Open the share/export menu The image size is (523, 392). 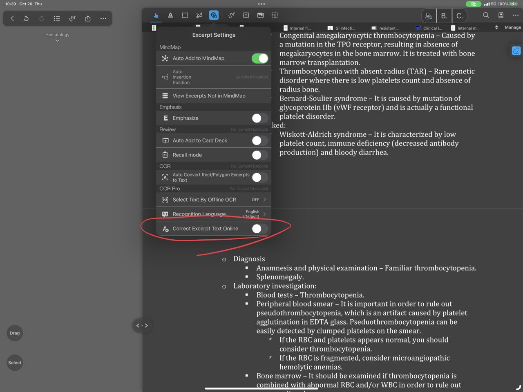coord(88,18)
